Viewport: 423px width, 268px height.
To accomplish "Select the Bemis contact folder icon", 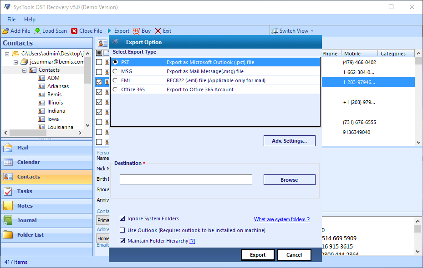I will click(41, 94).
